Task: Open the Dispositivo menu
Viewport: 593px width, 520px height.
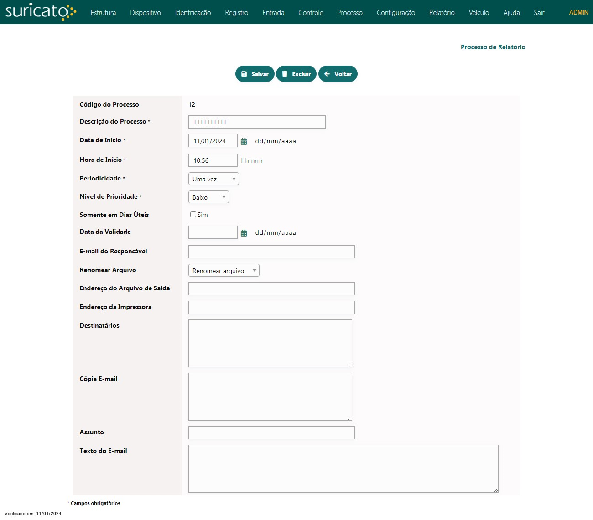Action: click(146, 13)
